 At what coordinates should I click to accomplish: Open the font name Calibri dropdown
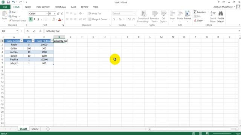[x=47, y=13]
